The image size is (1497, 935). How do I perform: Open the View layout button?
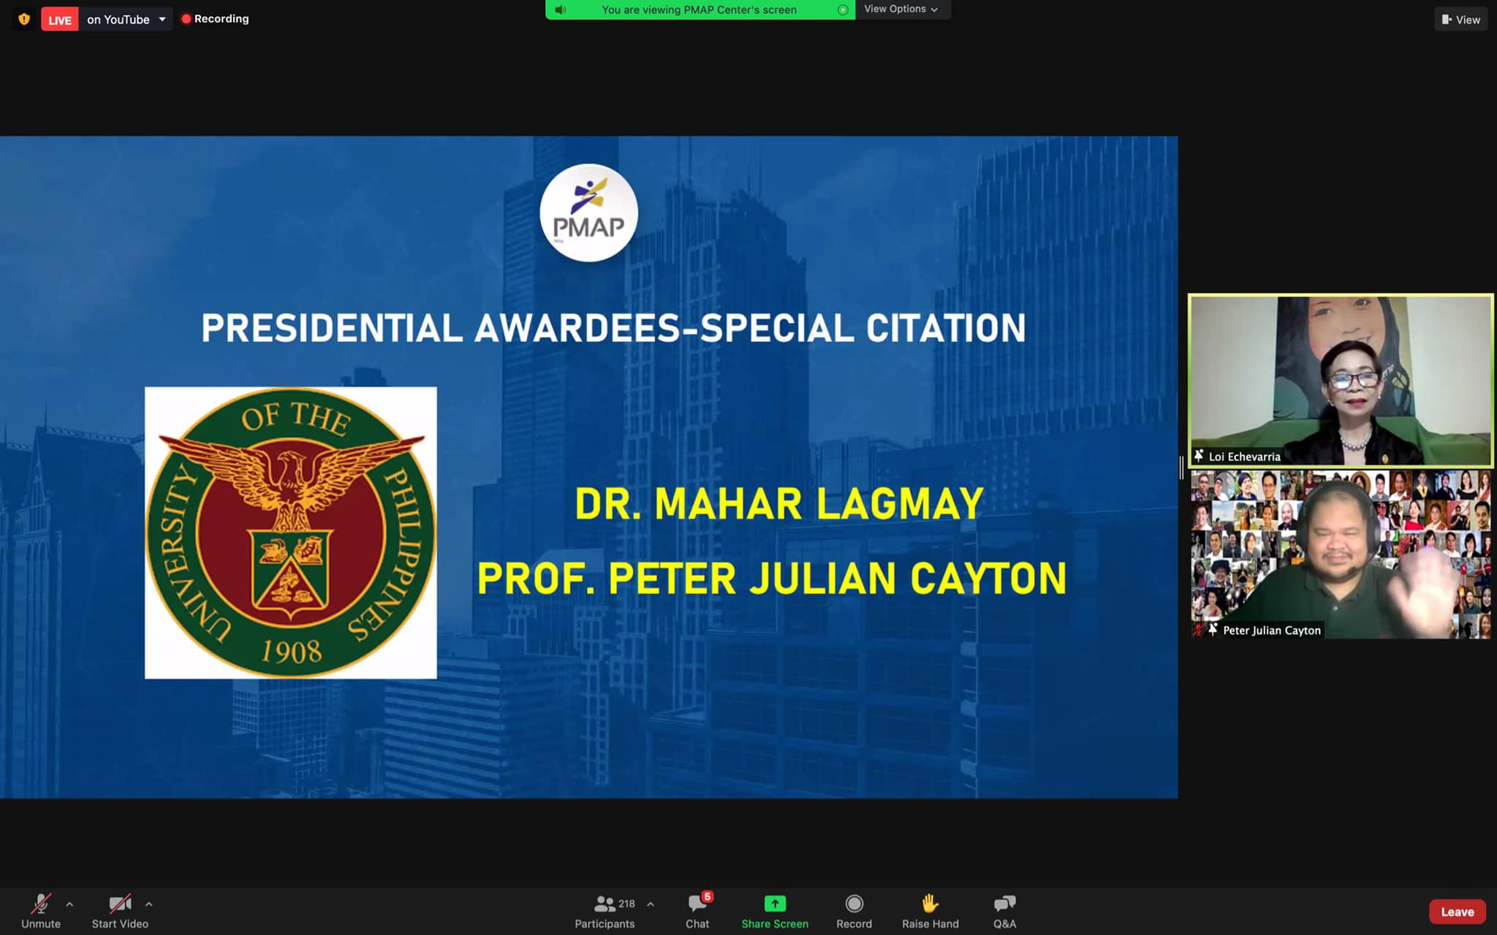pyautogui.click(x=1460, y=20)
